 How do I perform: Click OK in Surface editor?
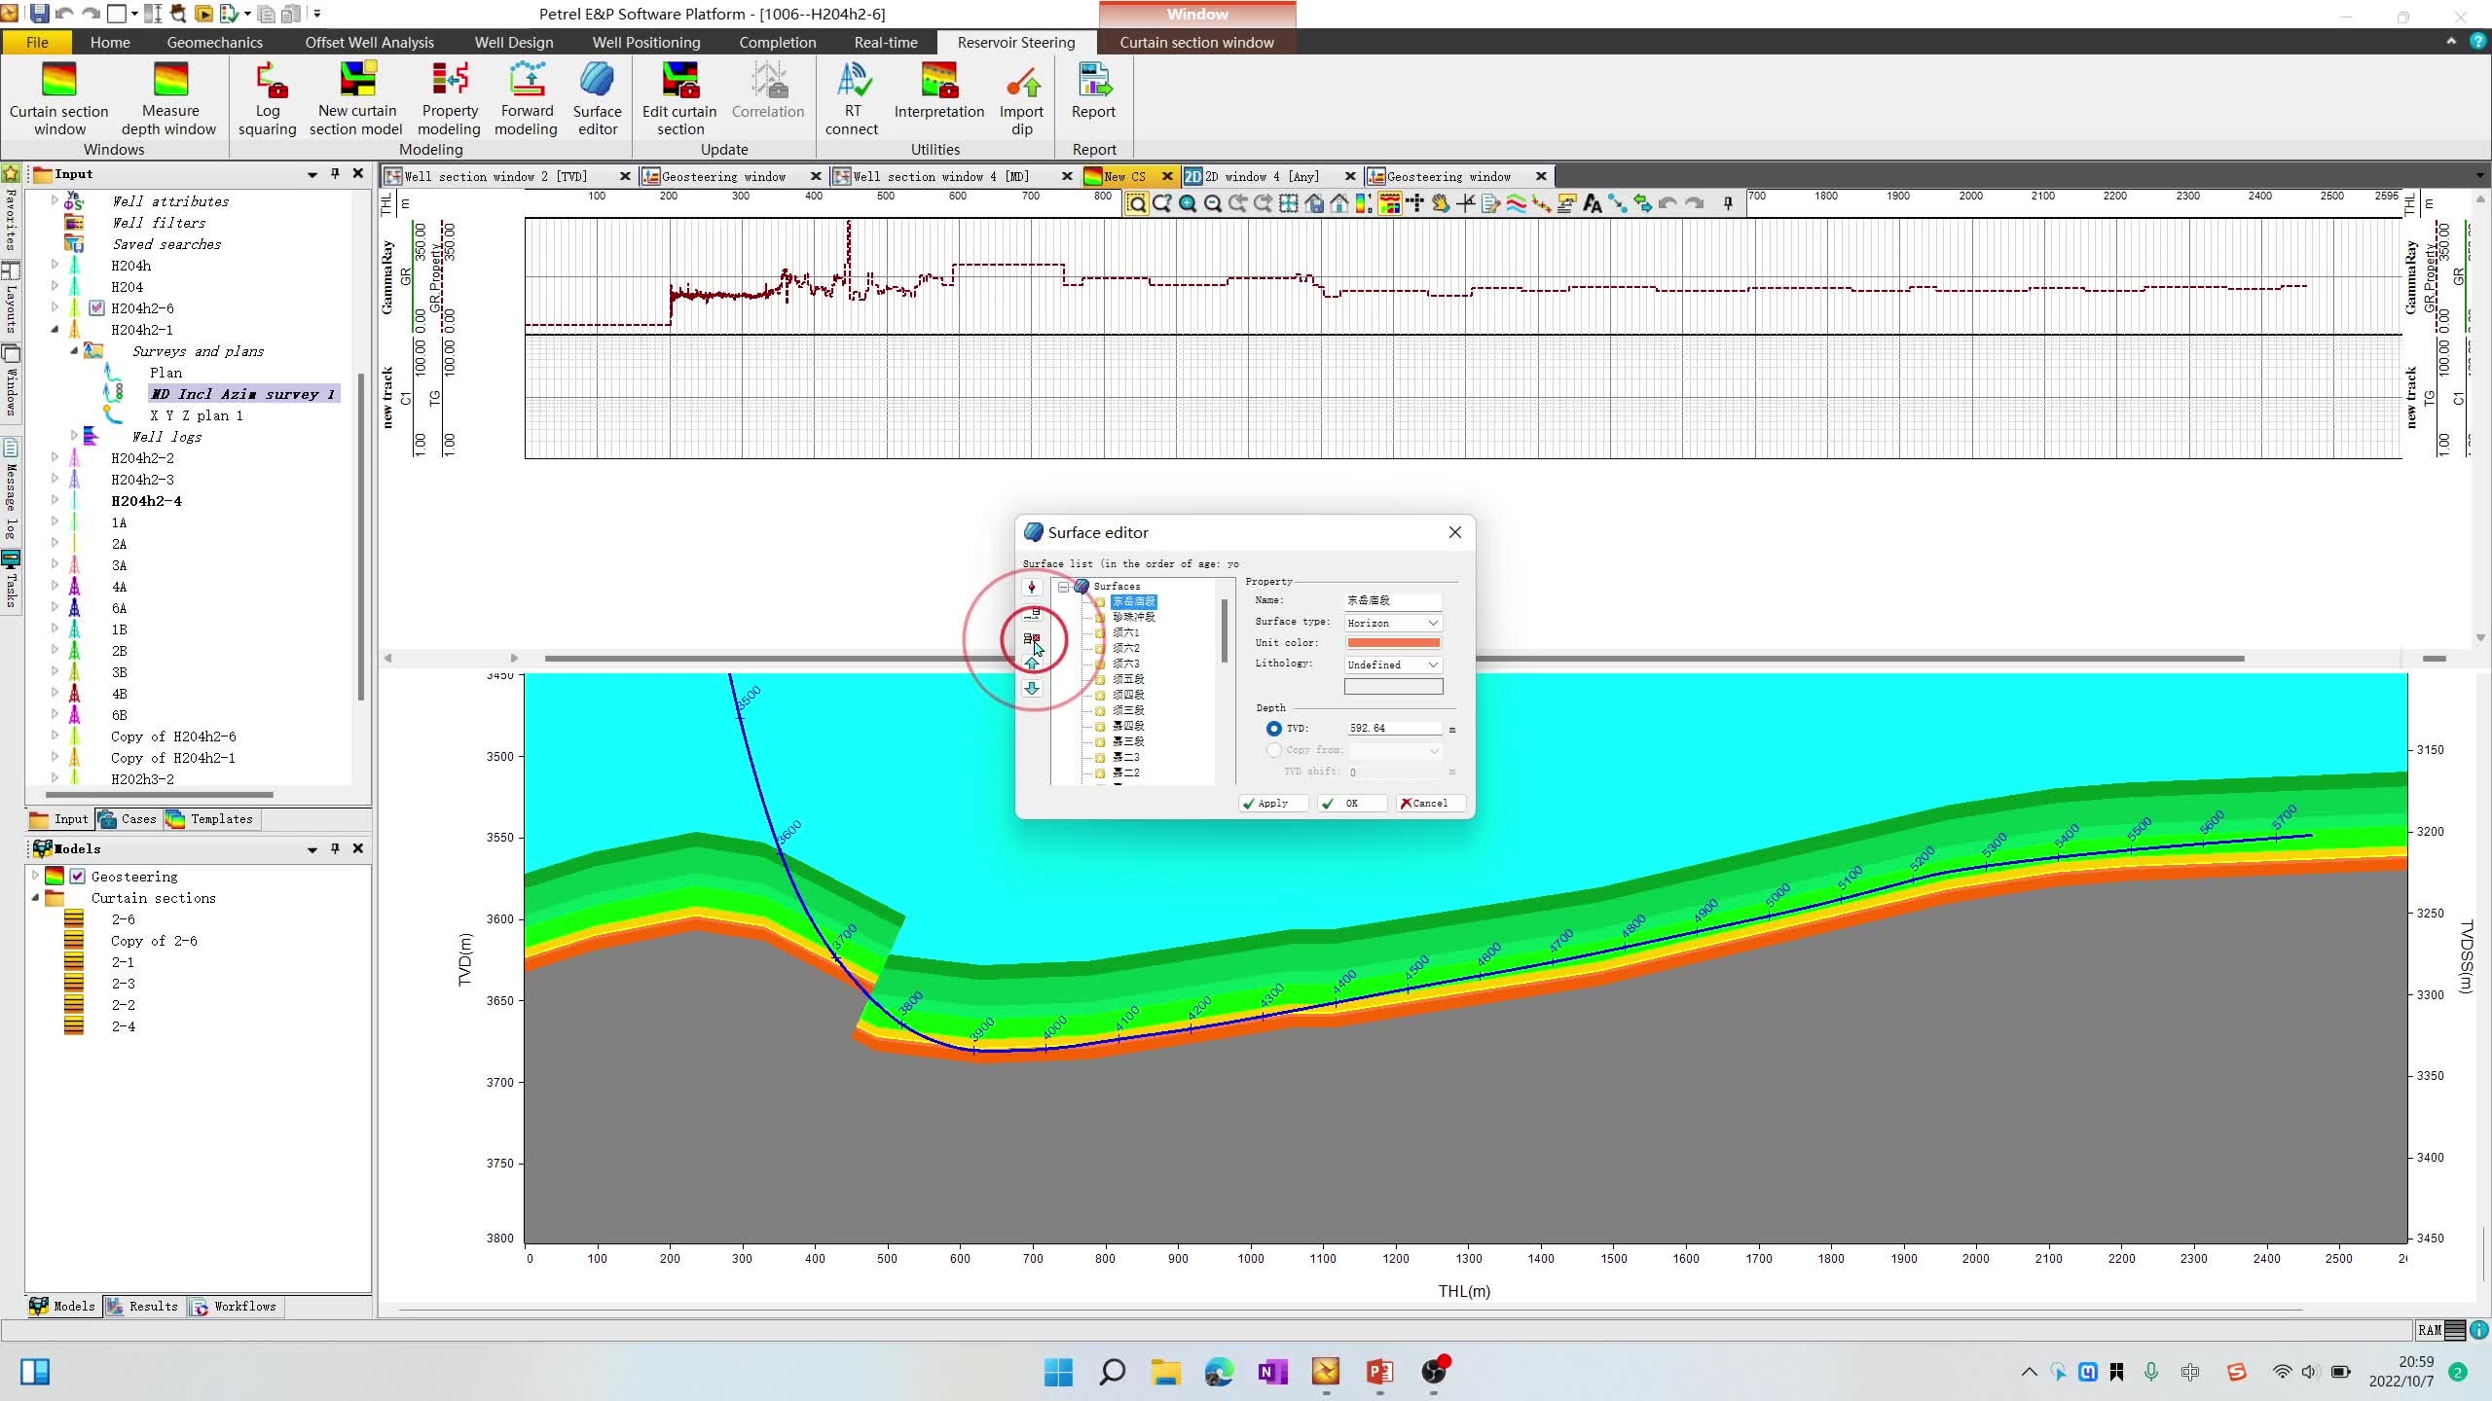(1351, 804)
